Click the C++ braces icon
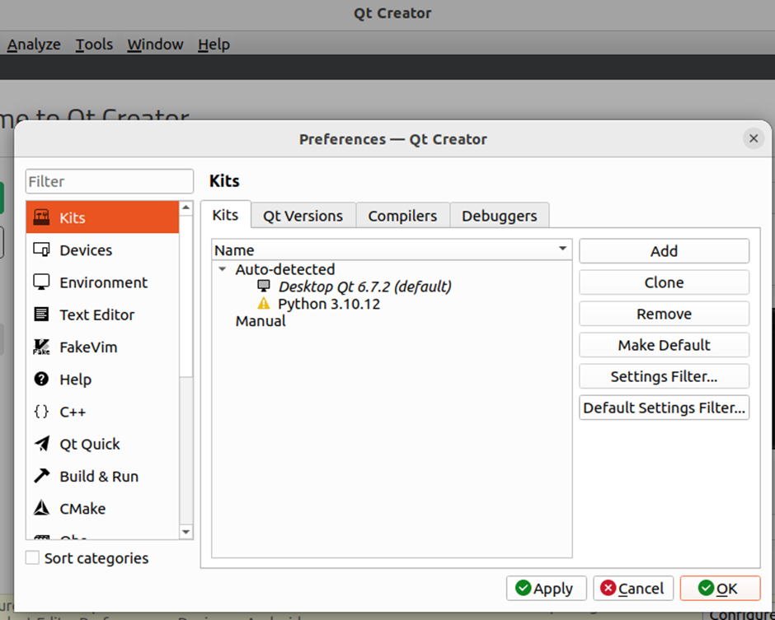The image size is (775, 620). click(x=41, y=411)
